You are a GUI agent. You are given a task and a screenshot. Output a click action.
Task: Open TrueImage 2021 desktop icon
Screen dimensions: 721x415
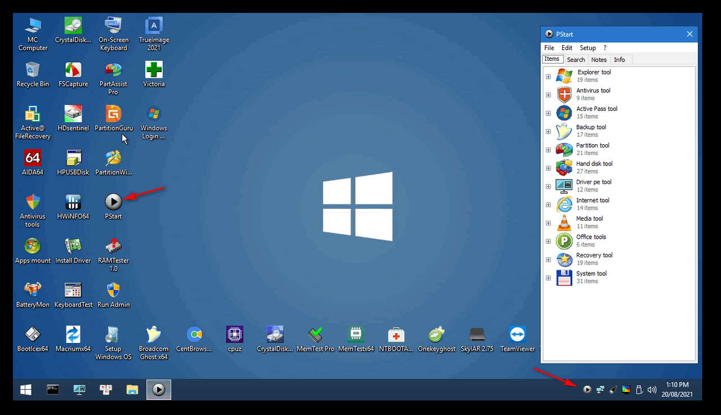coord(154,34)
